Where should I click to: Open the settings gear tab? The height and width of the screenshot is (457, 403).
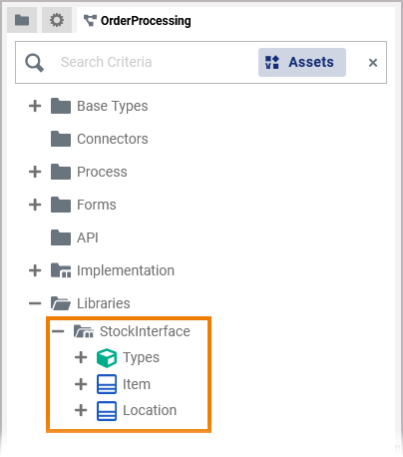[x=57, y=20]
